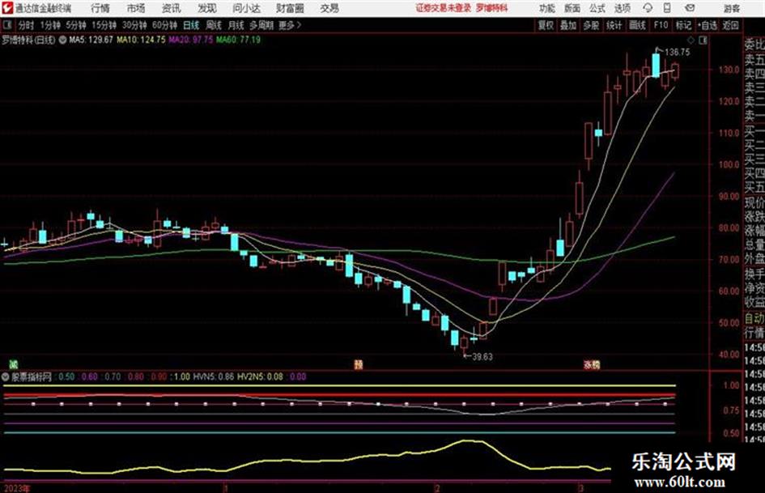Click the 标记 mark toolbar button
Image resolution: width=765 pixels, height=493 pixels.
683,25
